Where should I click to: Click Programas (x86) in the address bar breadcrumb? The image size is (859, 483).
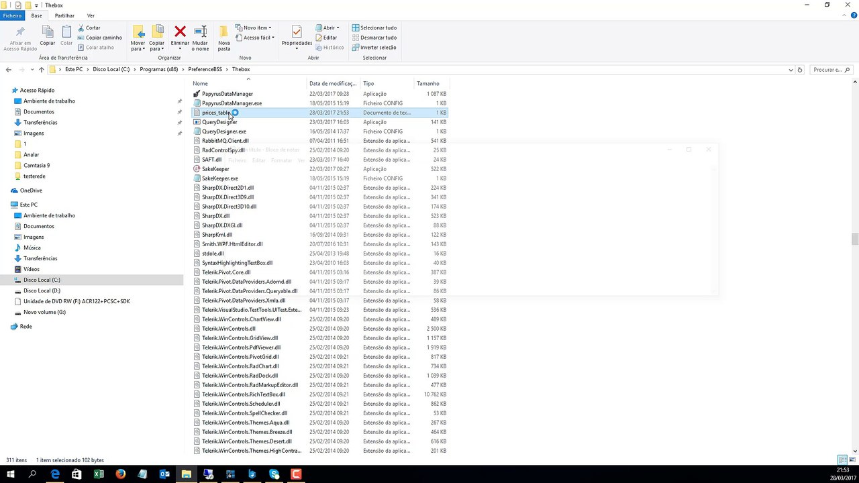[x=158, y=70]
